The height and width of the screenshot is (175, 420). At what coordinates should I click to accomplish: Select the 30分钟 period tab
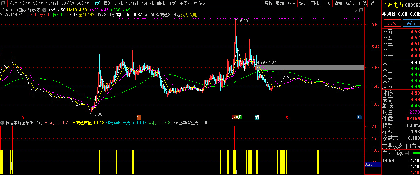tap(68, 3)
